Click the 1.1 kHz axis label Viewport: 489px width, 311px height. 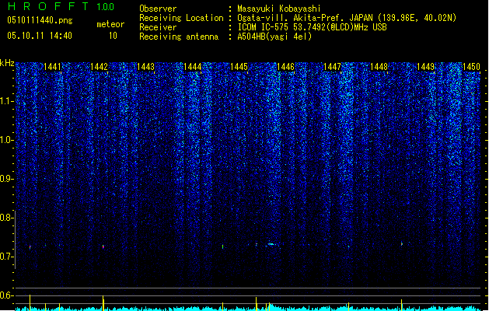6,101
